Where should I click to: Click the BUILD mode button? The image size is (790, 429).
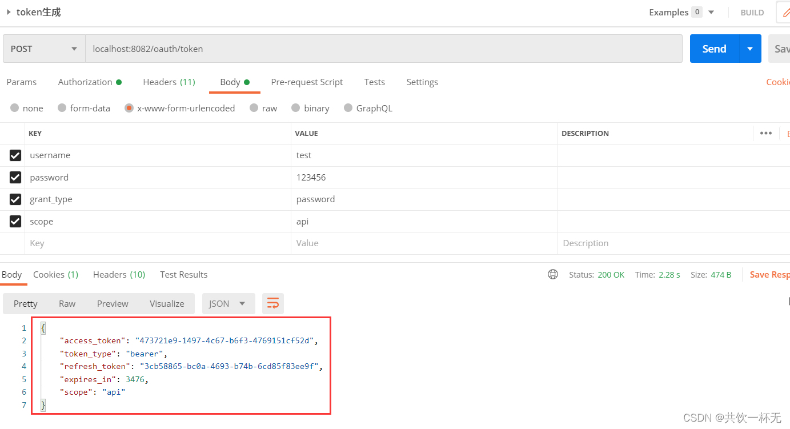coord(752,13)
